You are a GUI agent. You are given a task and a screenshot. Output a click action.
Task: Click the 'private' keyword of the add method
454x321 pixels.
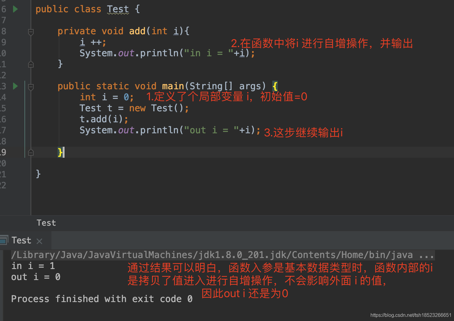coord(77,31)
